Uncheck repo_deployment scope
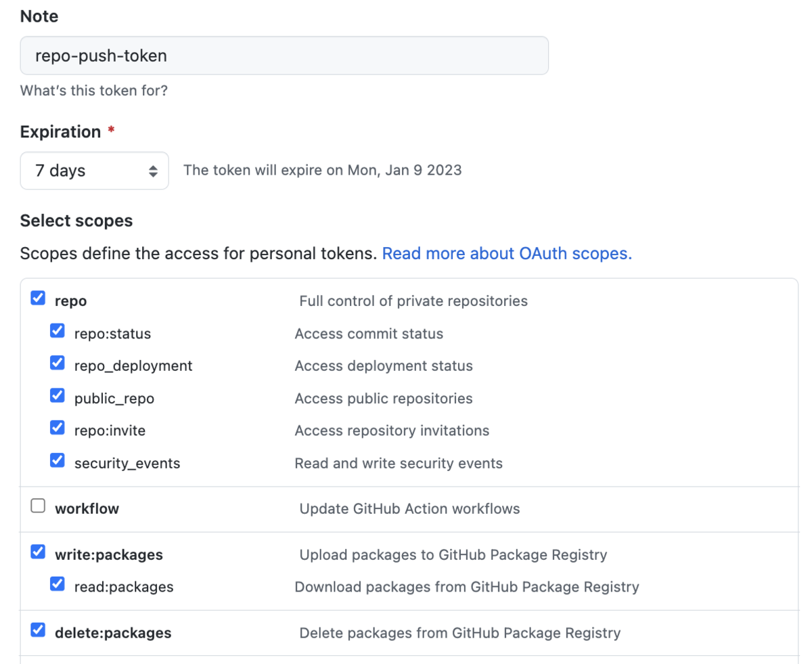 pos(58,363)
